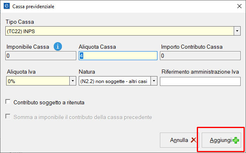
Task: Expand the Natura dropdown arrow
Action: (154, 81)
